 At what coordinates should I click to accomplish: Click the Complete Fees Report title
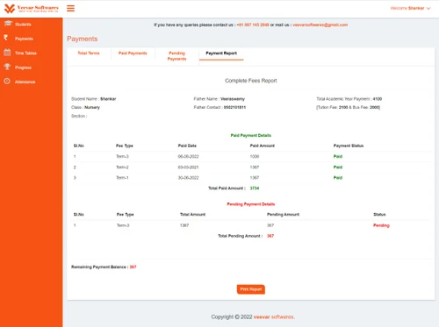click(251, 81)
